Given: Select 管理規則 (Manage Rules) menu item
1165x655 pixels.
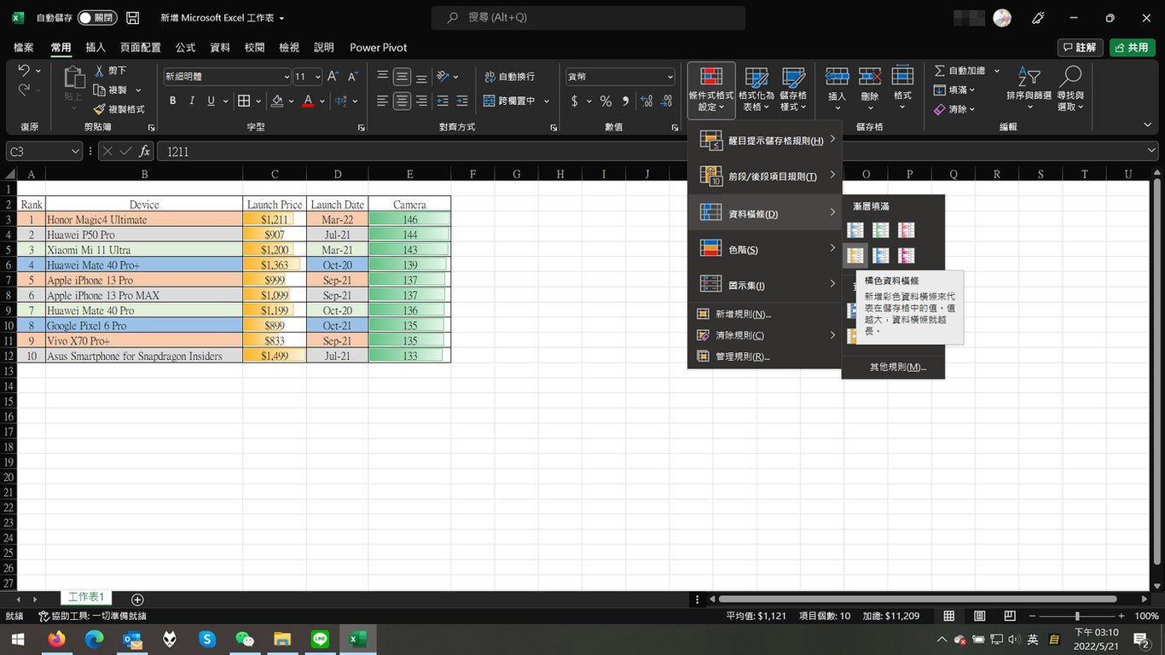Looking at the screenshot, I should [x=765, y=356].
